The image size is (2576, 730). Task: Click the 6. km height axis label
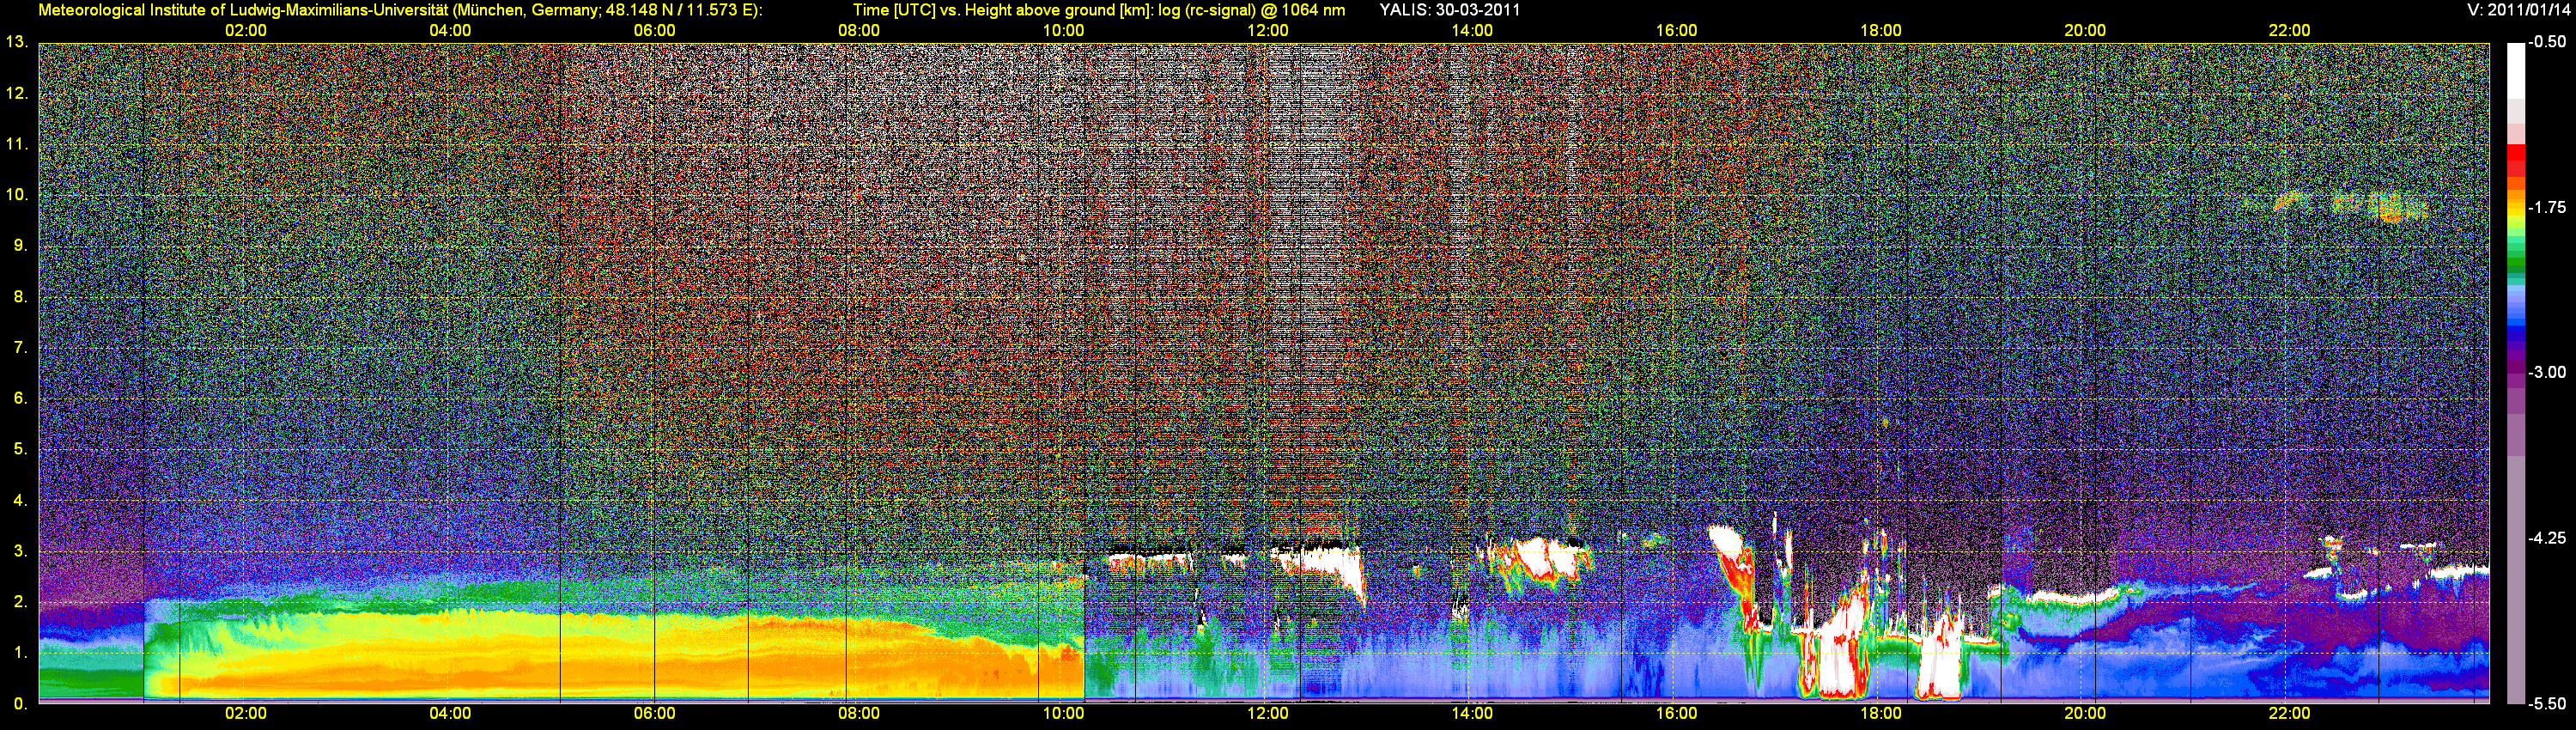[20, 399]
